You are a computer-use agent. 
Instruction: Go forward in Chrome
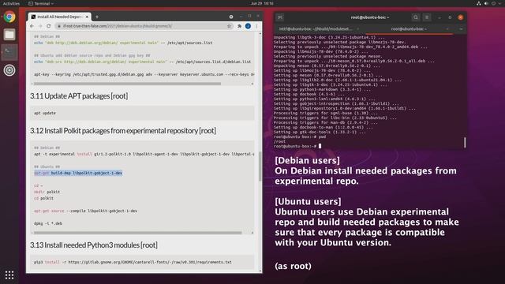pos(40,26)
